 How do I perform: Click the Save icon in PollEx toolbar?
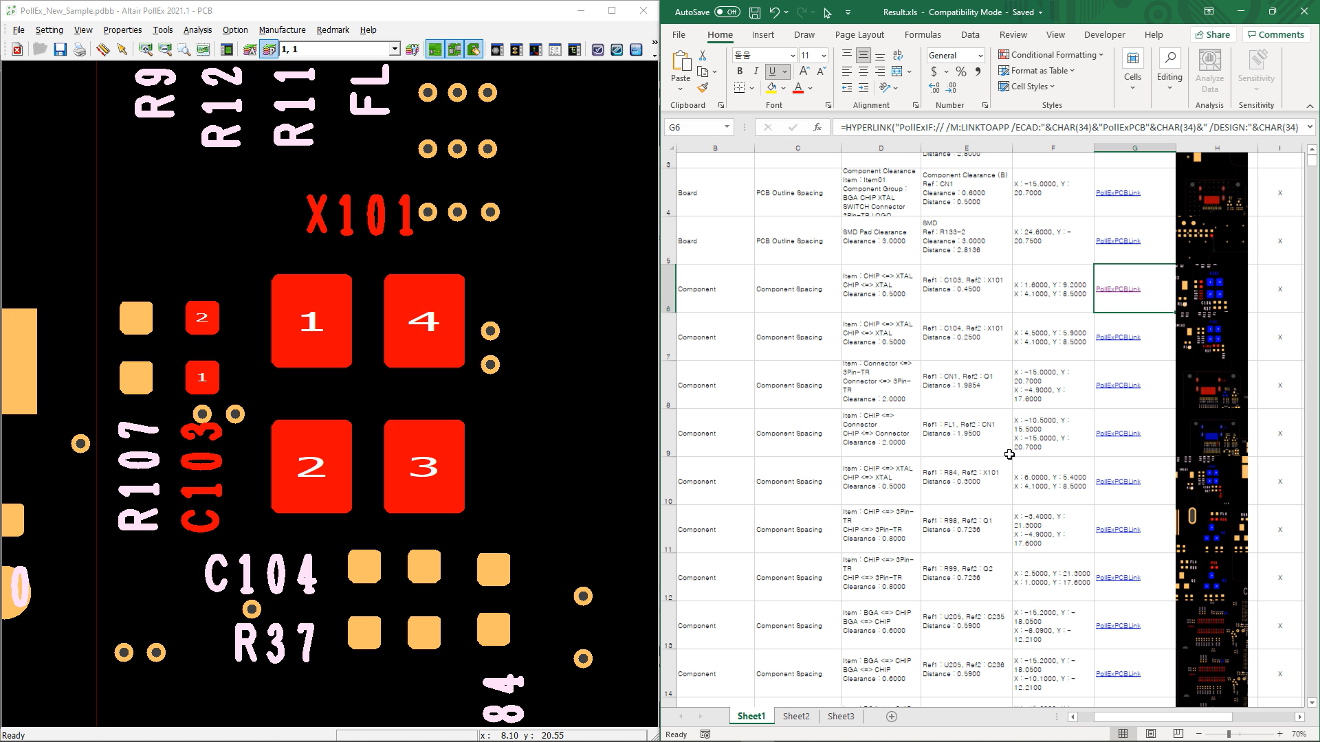point(60,49)
